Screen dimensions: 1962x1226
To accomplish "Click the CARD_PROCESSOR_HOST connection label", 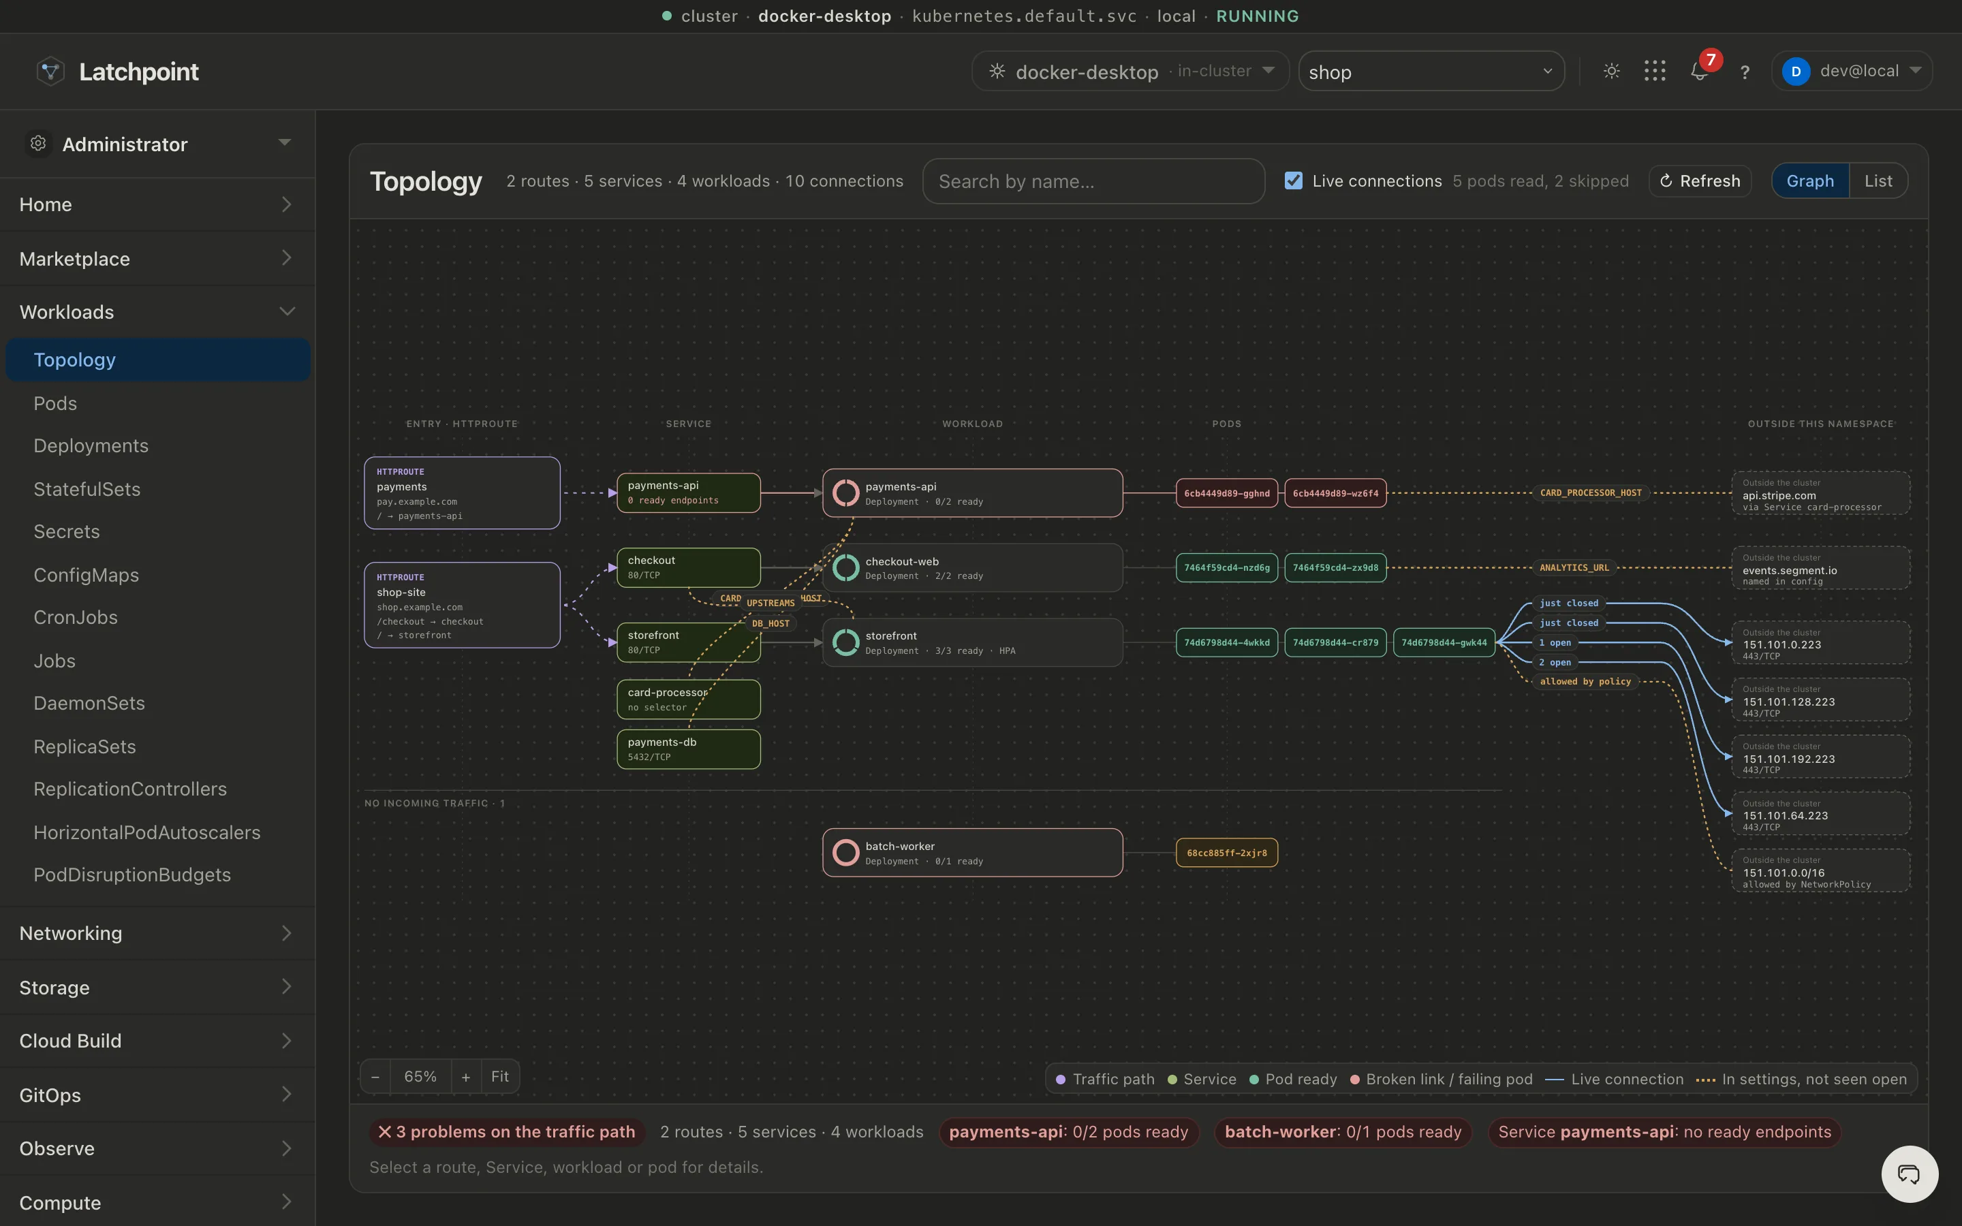I will (1591, 493).
